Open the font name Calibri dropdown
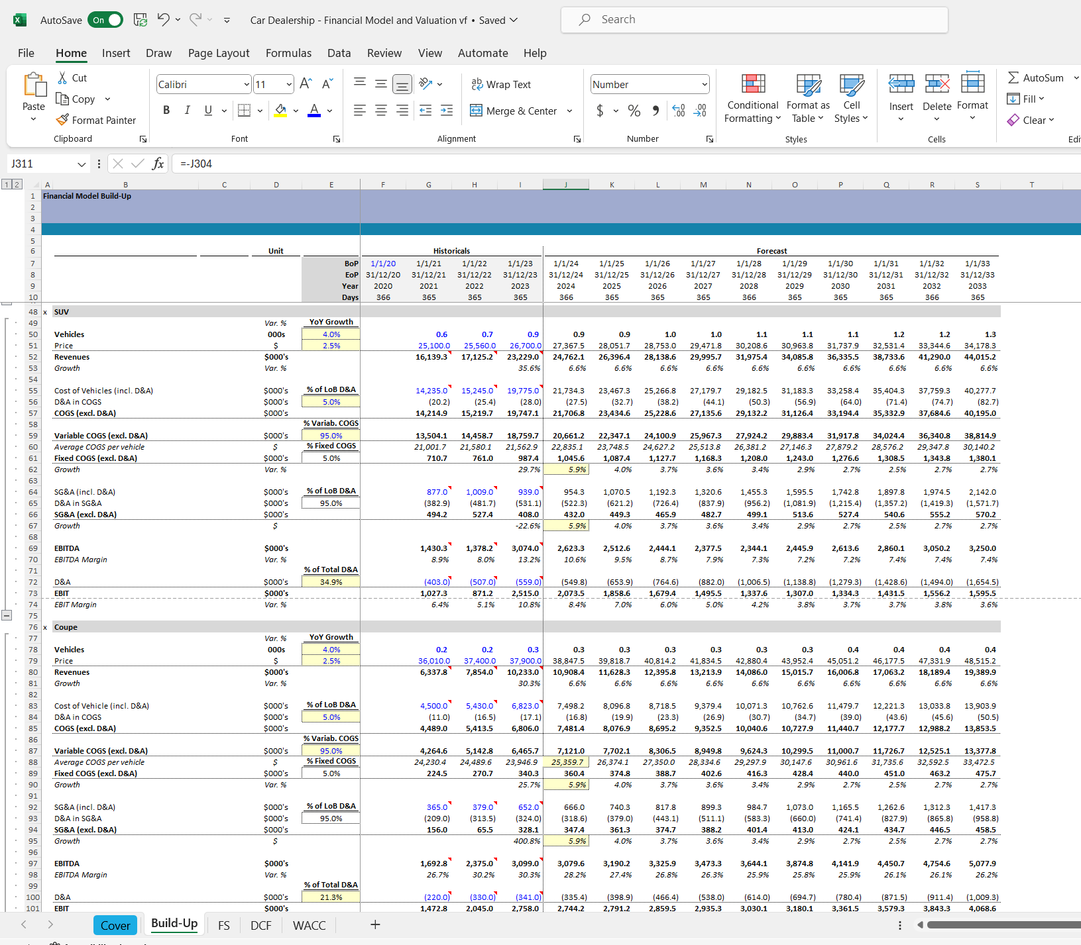The width and height of the screenshot is (1081, 945). point(246,84)
